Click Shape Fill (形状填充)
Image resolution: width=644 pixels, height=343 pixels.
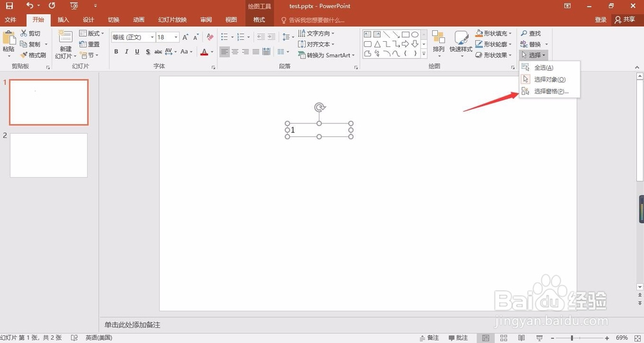[494, 33]
